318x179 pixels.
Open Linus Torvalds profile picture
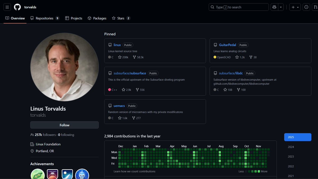(x=64, y=67)
